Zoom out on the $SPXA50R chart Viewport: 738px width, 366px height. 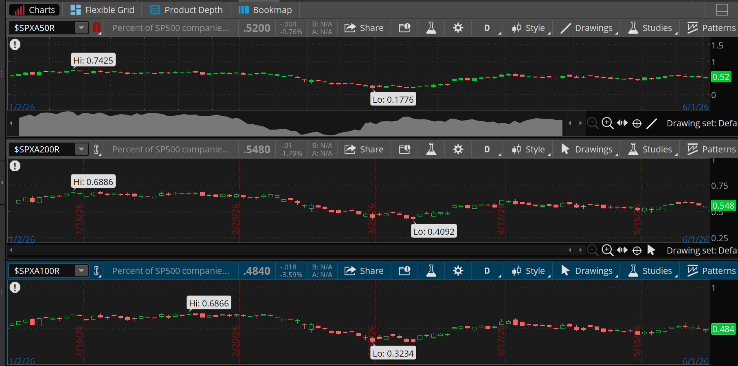pos(593,123)
